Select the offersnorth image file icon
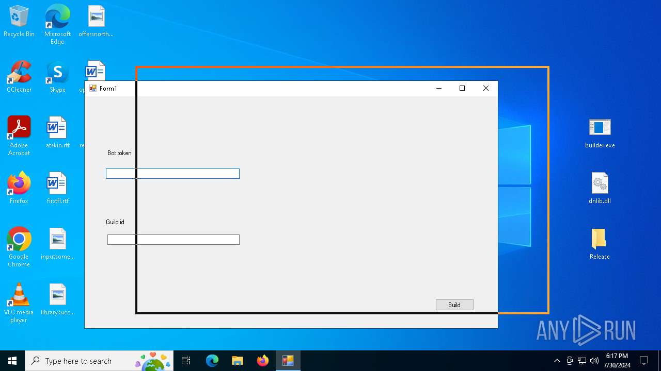The image size is (661, 371). coord(96,22)
